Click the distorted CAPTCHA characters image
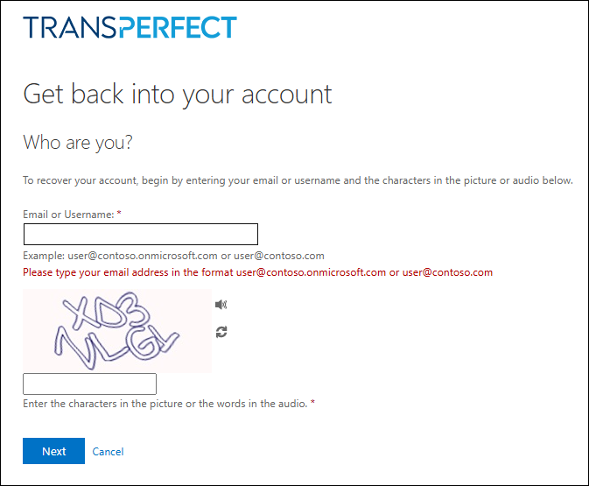 pos(117,331)
